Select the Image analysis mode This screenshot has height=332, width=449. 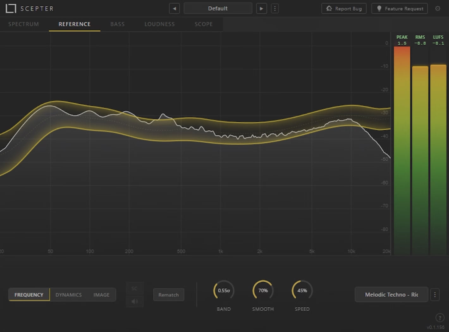click(101, 295)
